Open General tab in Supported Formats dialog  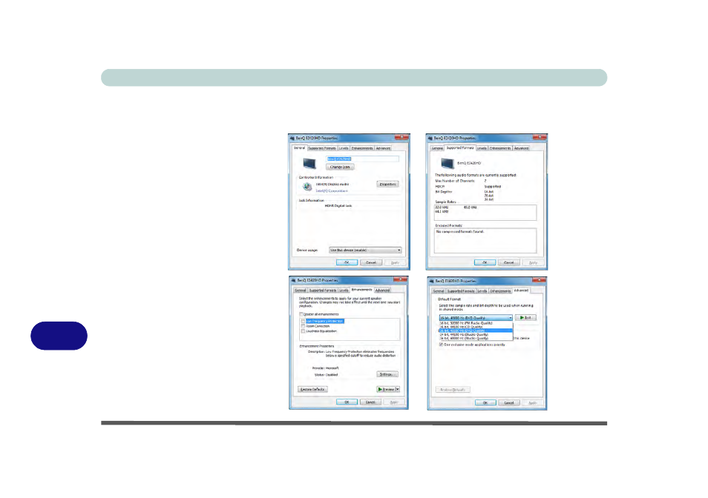pyautogui.click(x=437, y=148)
